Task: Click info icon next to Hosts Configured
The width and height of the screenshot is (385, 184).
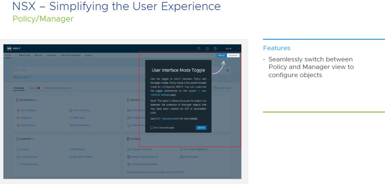Action: tap(208, 149)
